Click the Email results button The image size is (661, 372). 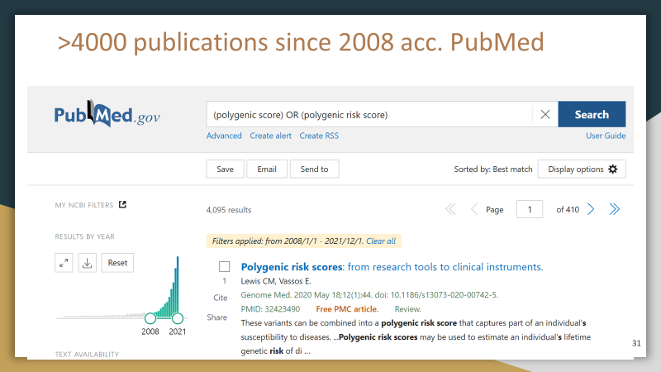tap(267, 169)
